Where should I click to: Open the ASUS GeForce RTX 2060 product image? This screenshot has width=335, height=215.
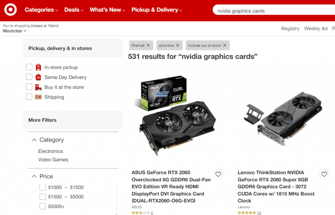coord(175,115)
